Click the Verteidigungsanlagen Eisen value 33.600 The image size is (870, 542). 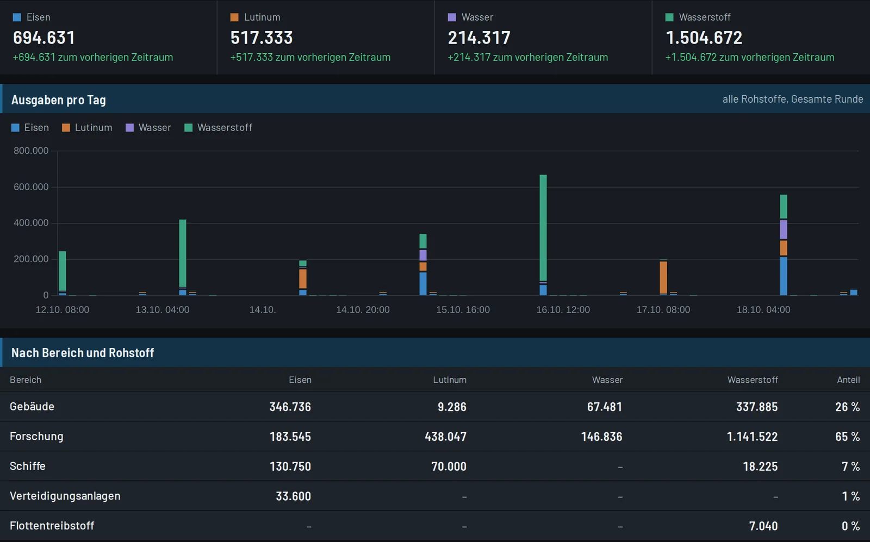coord(294,496)
